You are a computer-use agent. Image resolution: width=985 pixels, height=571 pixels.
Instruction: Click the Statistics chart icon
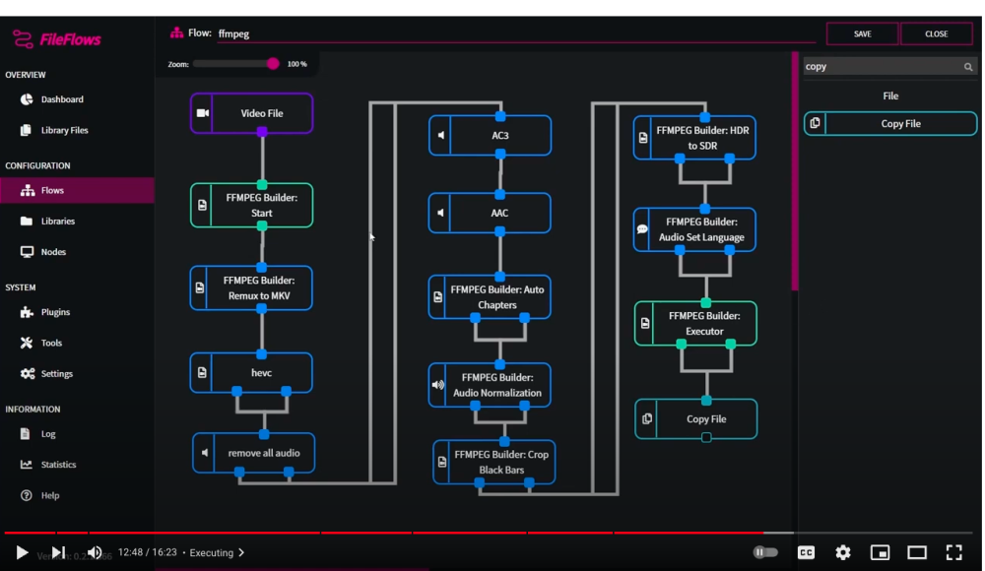pyautogui.click(x=26, y=465)
